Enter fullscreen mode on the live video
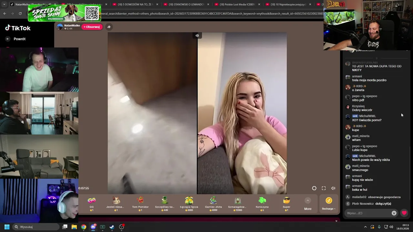 point(324,188)
